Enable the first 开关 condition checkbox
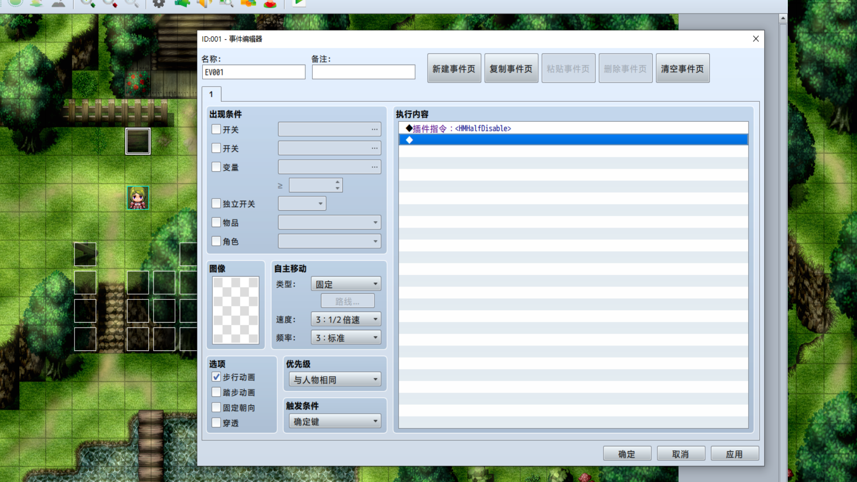Viewport: 857px width, 482px height. point(216,129)
